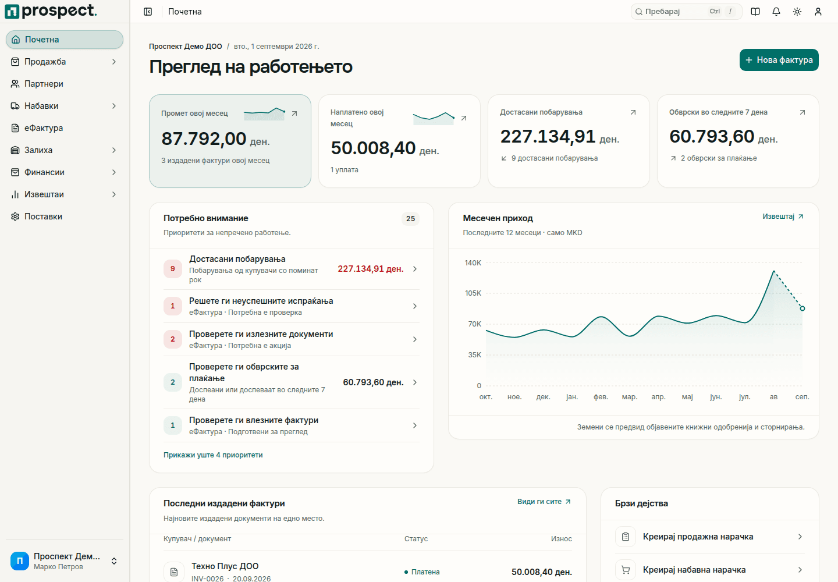Open user profile icon
The image size is (838, 582).
[818, 12]
